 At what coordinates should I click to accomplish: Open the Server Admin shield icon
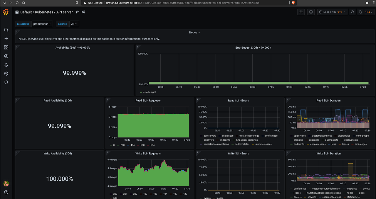6,82
